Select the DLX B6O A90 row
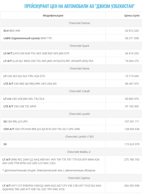 [x=53, y=31]
